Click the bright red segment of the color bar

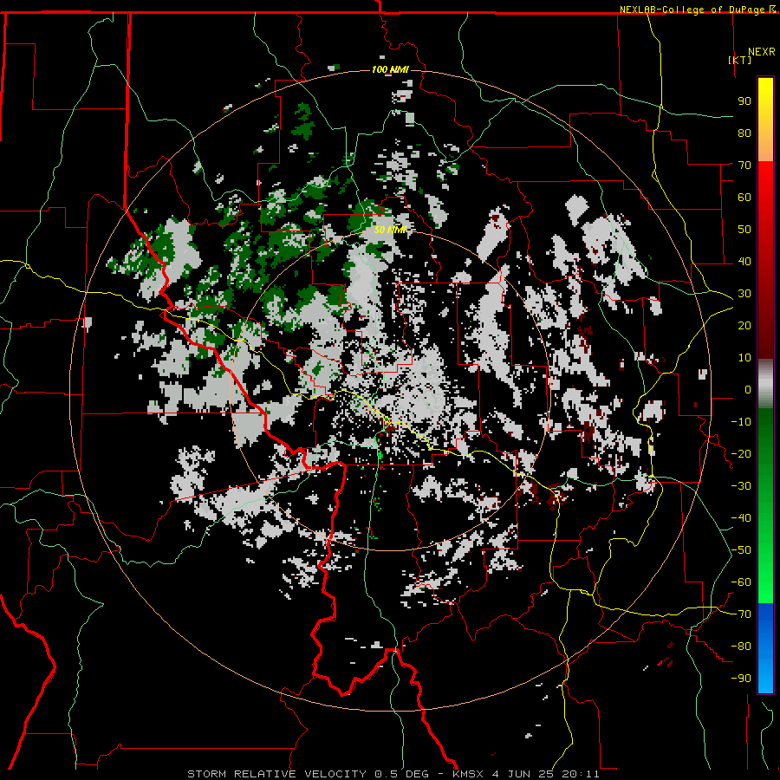point(765,189)
